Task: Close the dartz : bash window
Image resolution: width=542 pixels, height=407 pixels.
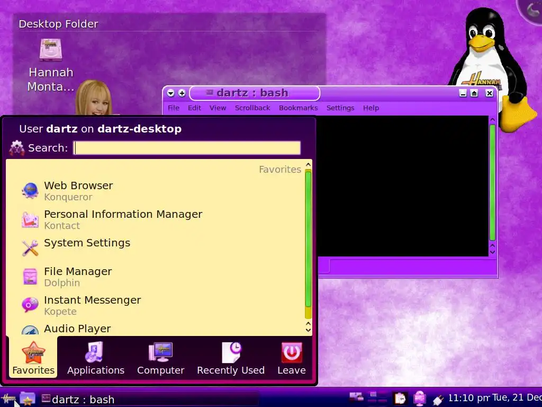Action: coord(489,93)
